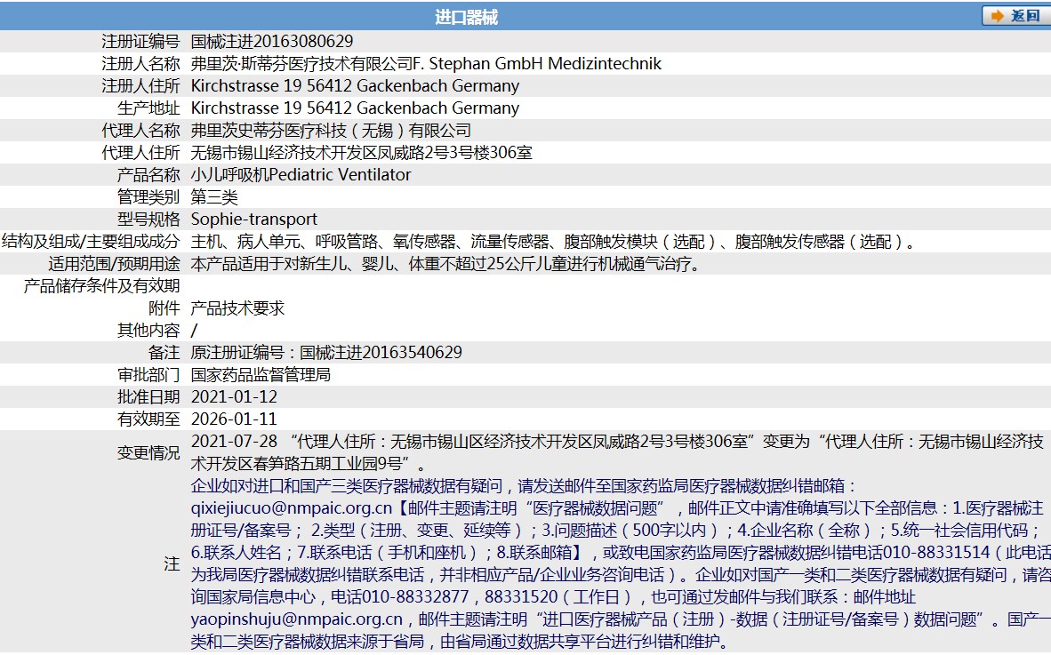The height and width of the screenshot is (655, 1051).
Task: Click the 注册证编号 label
Action: click(x=140, y=42)
